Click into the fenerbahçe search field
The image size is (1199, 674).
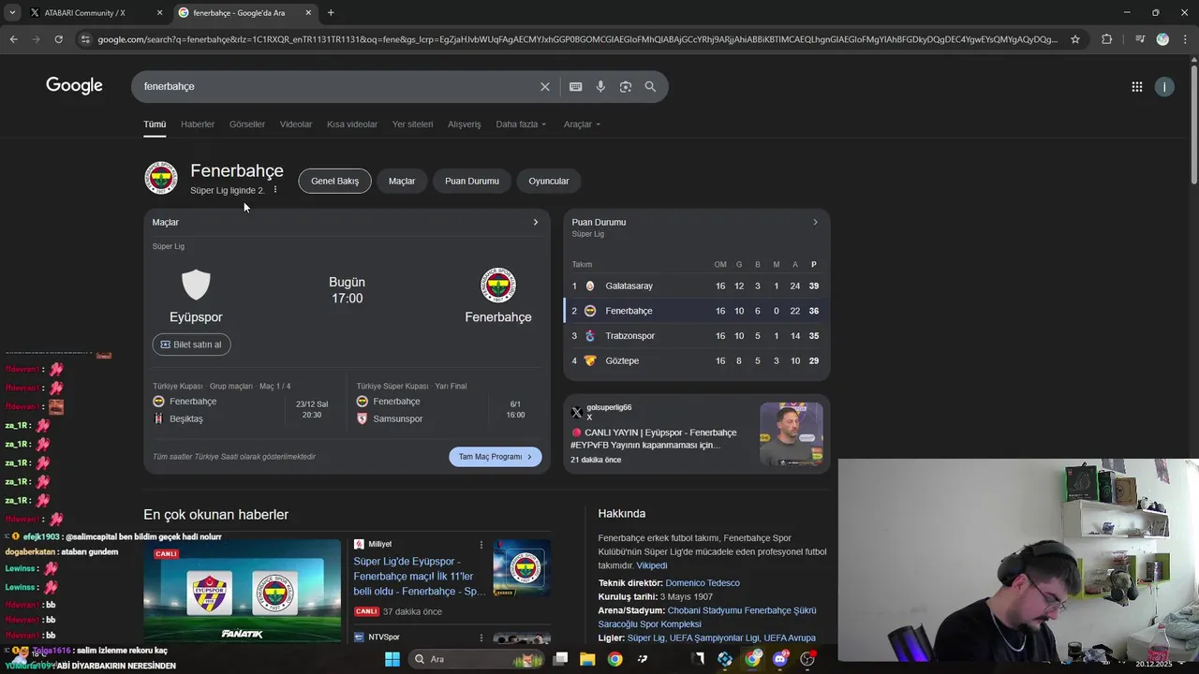(x=337, y=86)
